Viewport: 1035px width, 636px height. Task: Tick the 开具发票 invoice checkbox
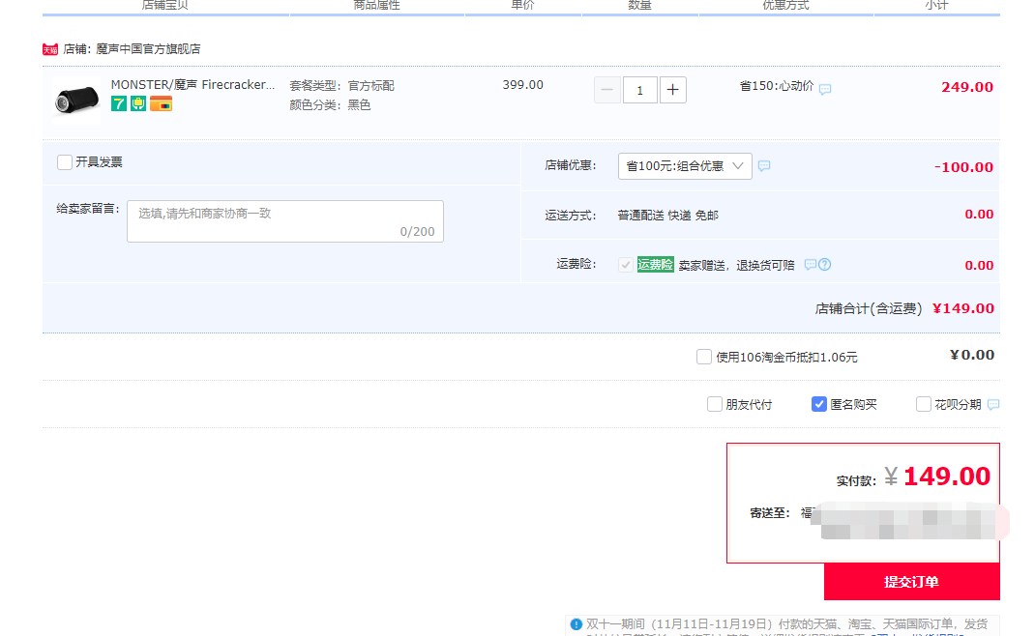tap(65, 162)
